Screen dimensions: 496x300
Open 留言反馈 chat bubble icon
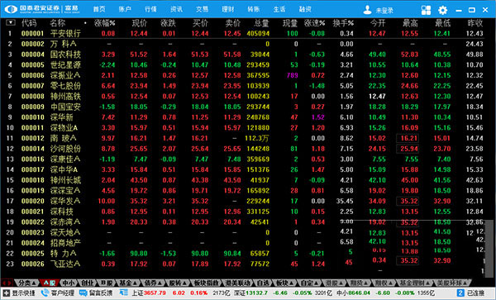pos(83,293)
